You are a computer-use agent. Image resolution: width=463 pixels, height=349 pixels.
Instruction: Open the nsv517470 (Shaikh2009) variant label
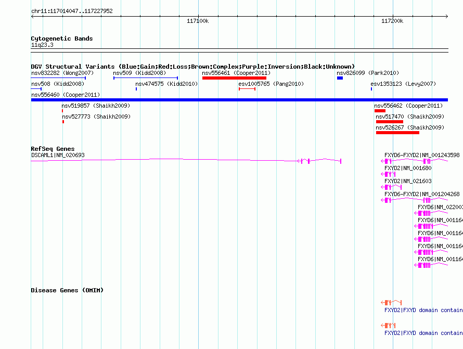[x=410, y=117]
